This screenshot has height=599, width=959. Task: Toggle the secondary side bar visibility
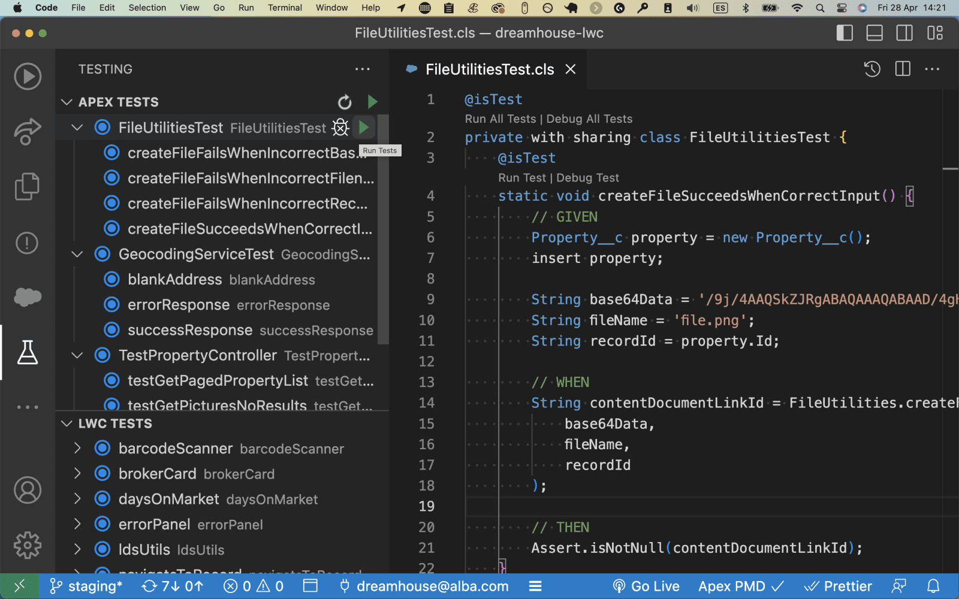[x=904, y=33]
